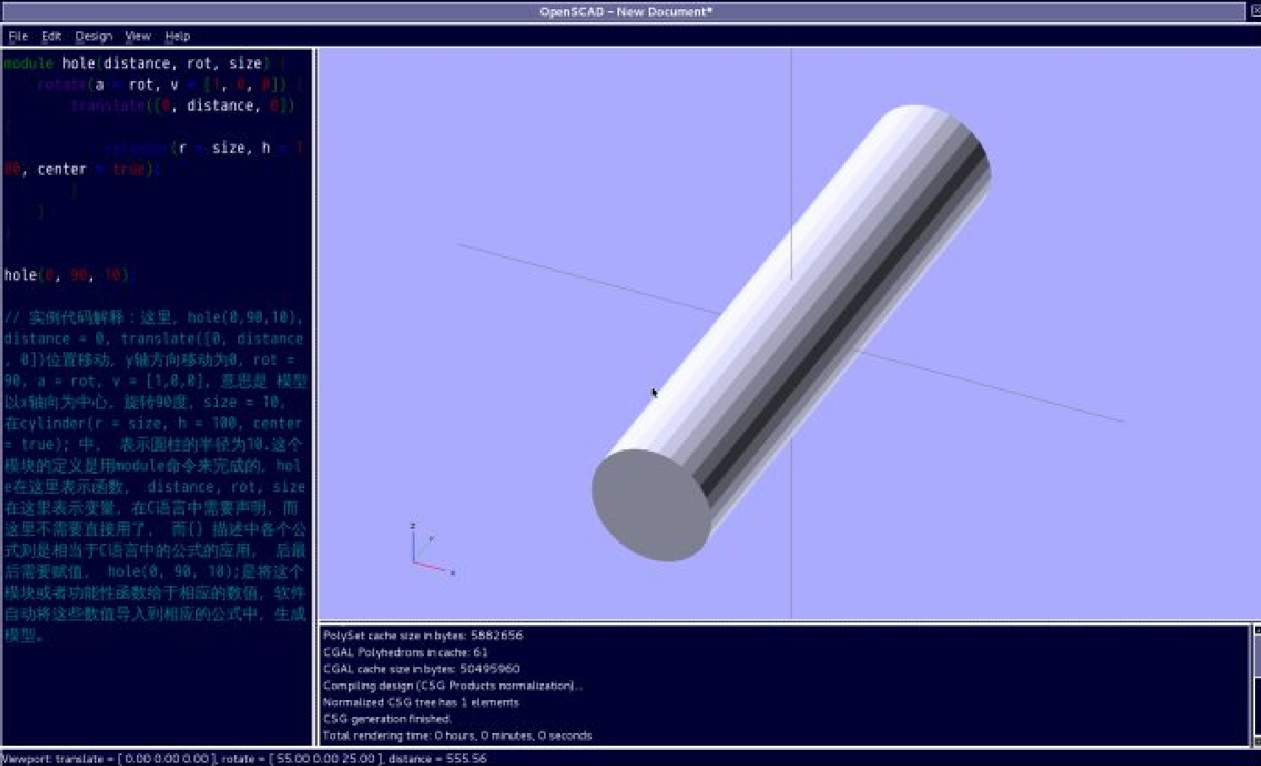Click the 'Total rendering time' console line
The width and height of the screenshot is (1261, 766).
pos(457,736)
